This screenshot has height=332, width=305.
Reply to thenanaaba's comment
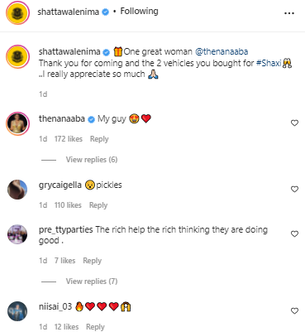point(99,139)
